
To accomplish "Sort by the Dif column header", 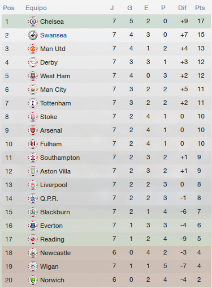I will pos(182,8).
